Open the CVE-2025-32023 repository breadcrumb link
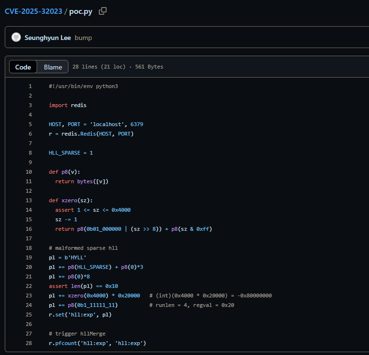The width and height of the screenshot is (369, 355). coord(33,11)
